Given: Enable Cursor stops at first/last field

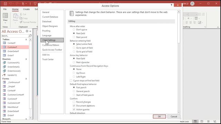Looking at the screenshot, I should [x=71, y=81].
